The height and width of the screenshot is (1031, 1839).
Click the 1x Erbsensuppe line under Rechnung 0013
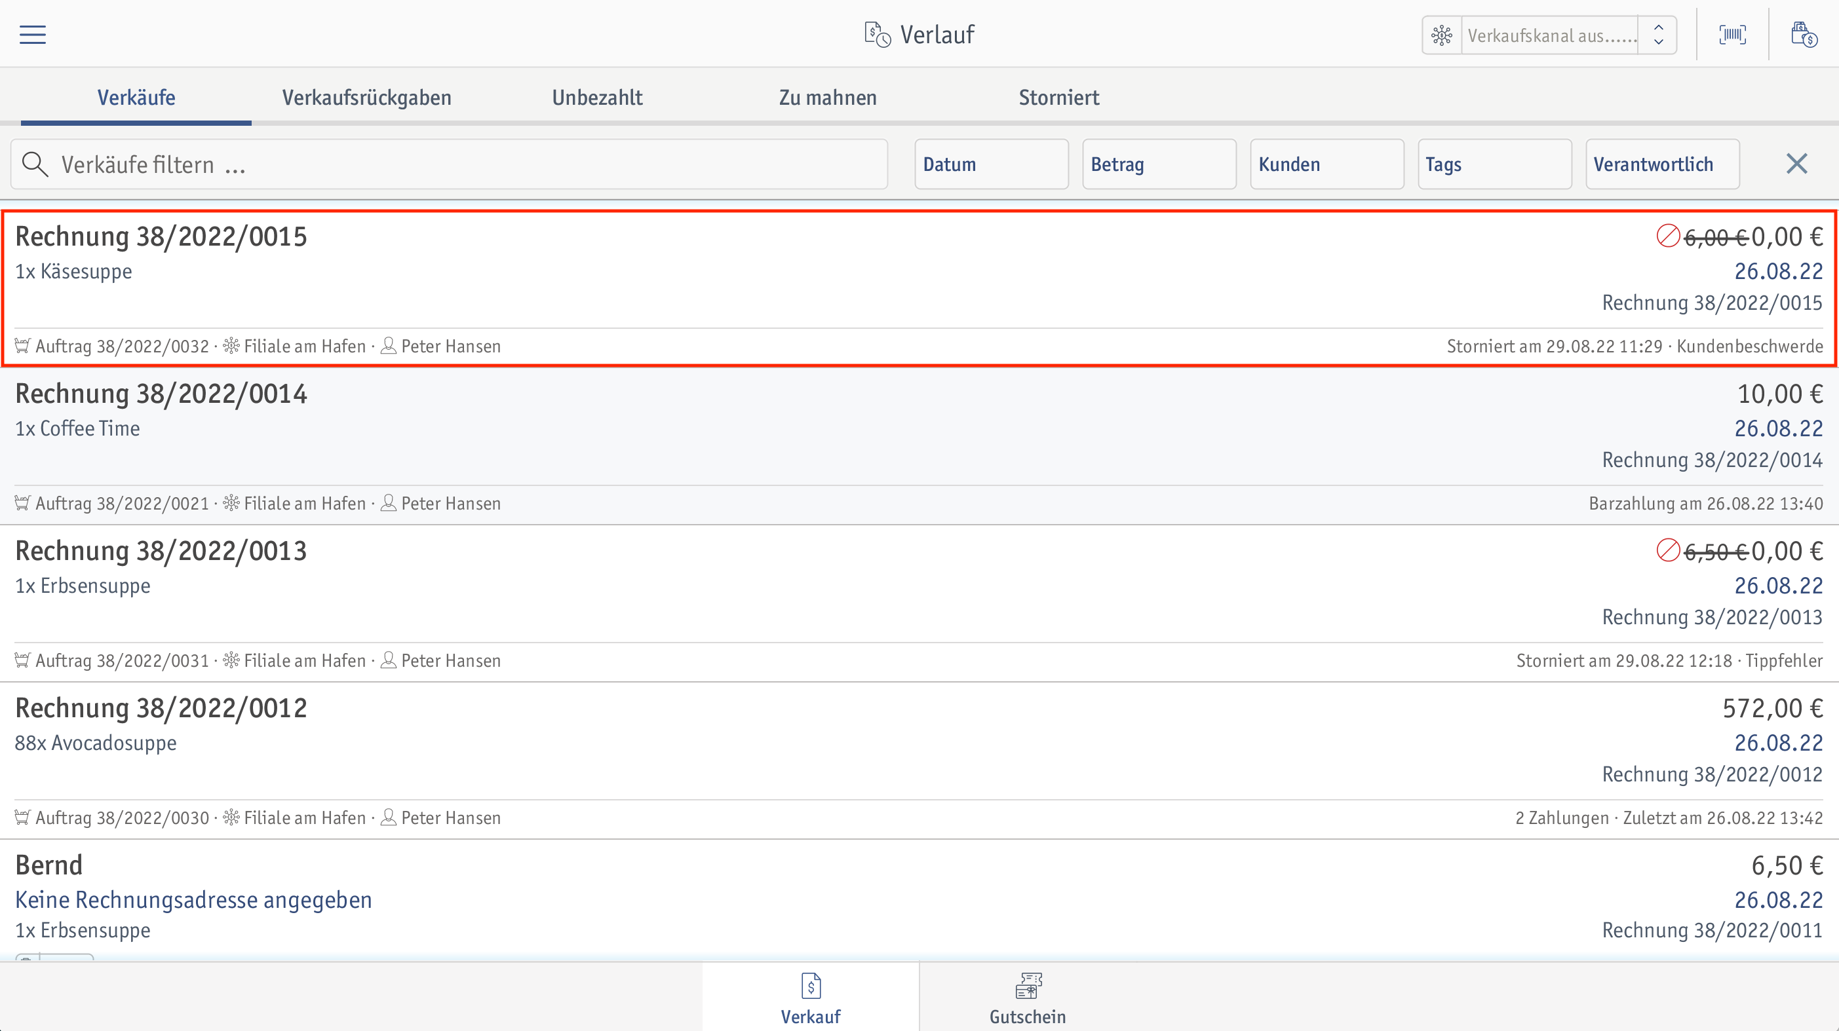pyautogui.click(x=83, y=586)
